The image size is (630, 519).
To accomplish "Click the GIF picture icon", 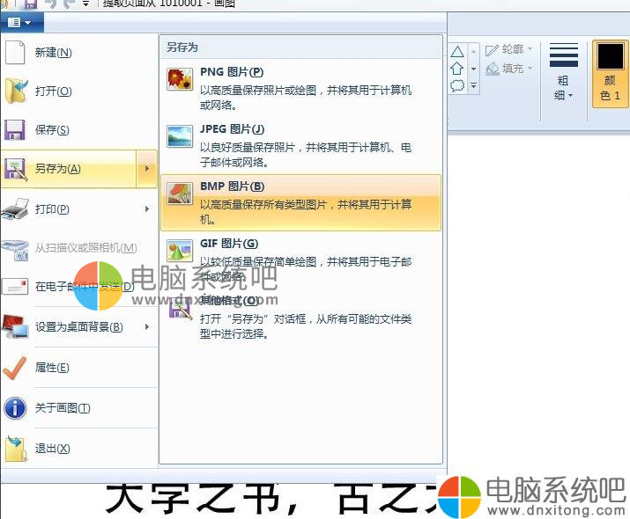I will 180,251.
